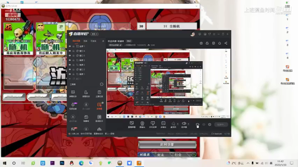Viewport: 298px width, 167px height.
Task: Show hidden tray icons on the Windows taskbar
Action: [248, 163]
